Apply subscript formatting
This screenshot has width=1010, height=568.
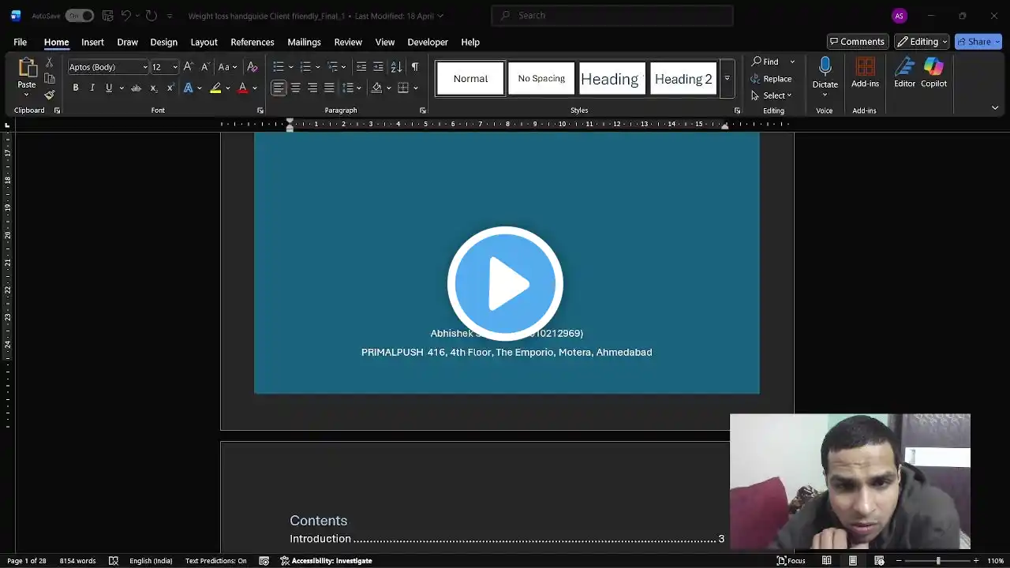coord(154,88)
